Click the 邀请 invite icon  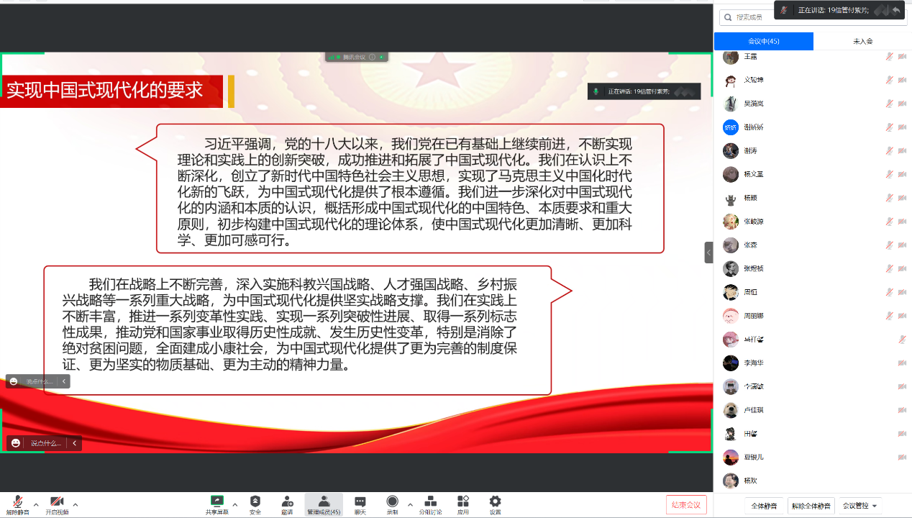tap(287, 501)
